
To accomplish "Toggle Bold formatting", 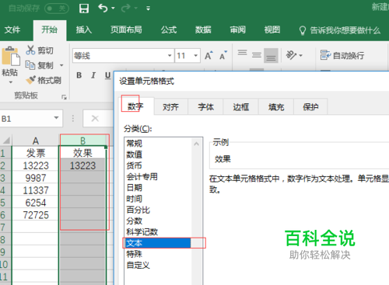I will 79,75.
